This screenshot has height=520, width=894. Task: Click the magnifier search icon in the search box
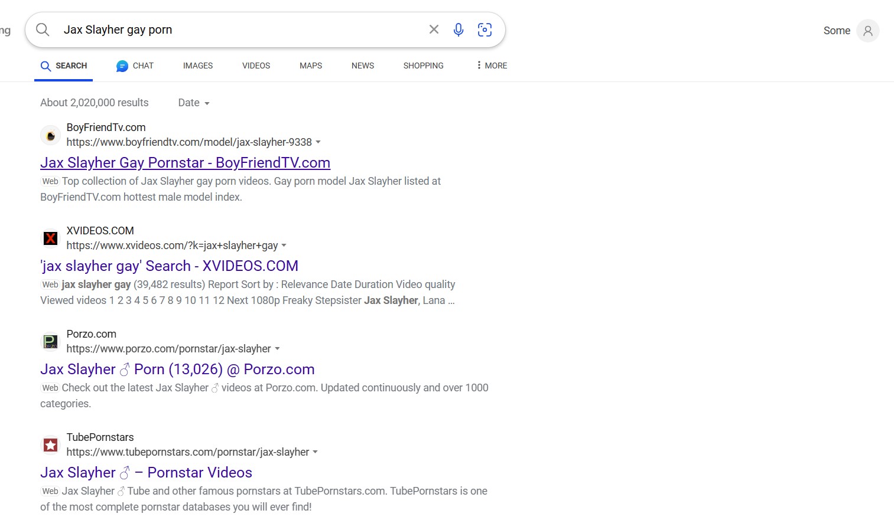pos(43,30)
